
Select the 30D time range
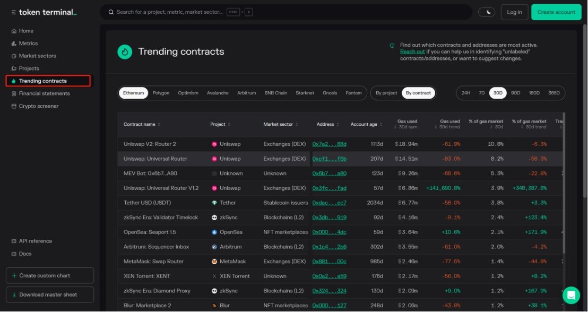(498, 93)
